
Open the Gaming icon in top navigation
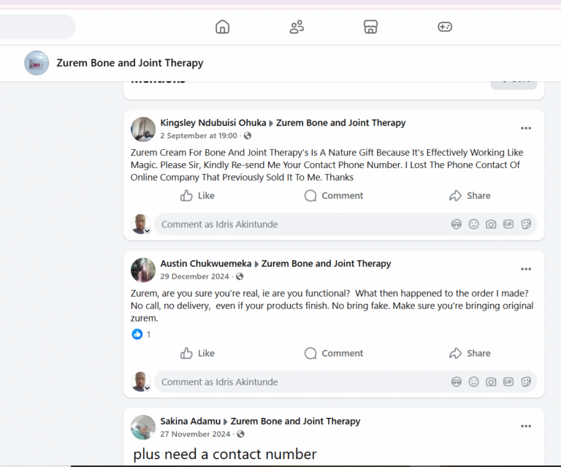click(444, 27)
